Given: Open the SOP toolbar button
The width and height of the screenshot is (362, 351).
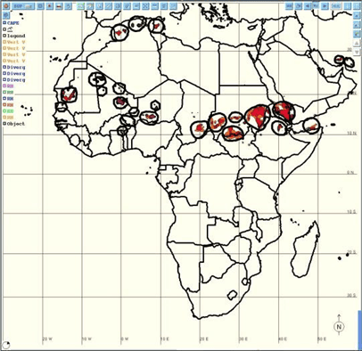Looking at the screenshot, I should click(23, 6).
